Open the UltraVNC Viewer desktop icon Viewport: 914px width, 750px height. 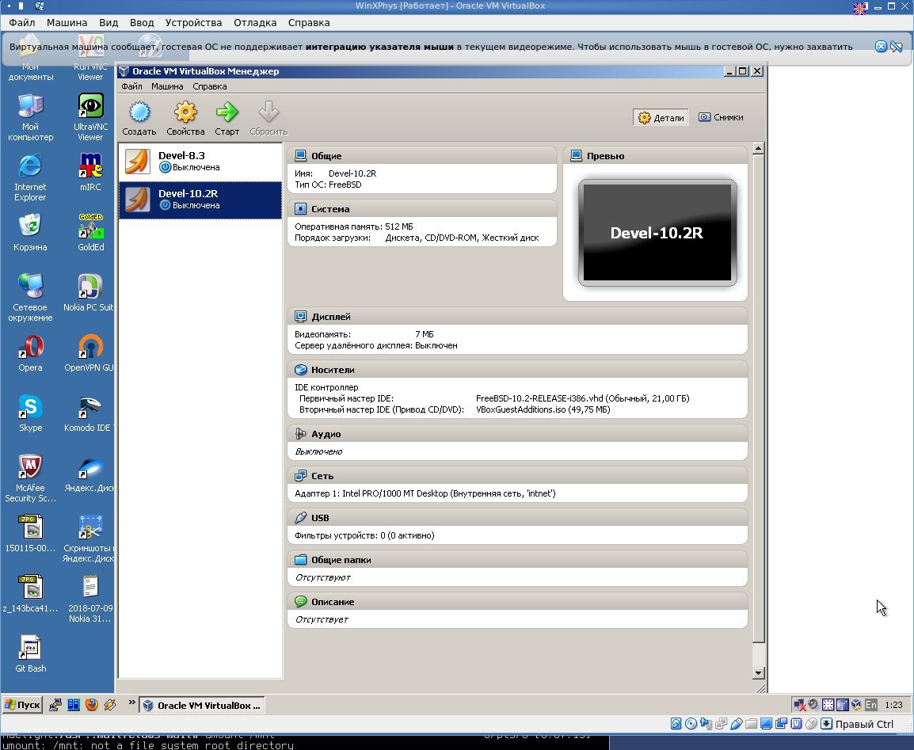pyautogui.click(x=90, y=117)
